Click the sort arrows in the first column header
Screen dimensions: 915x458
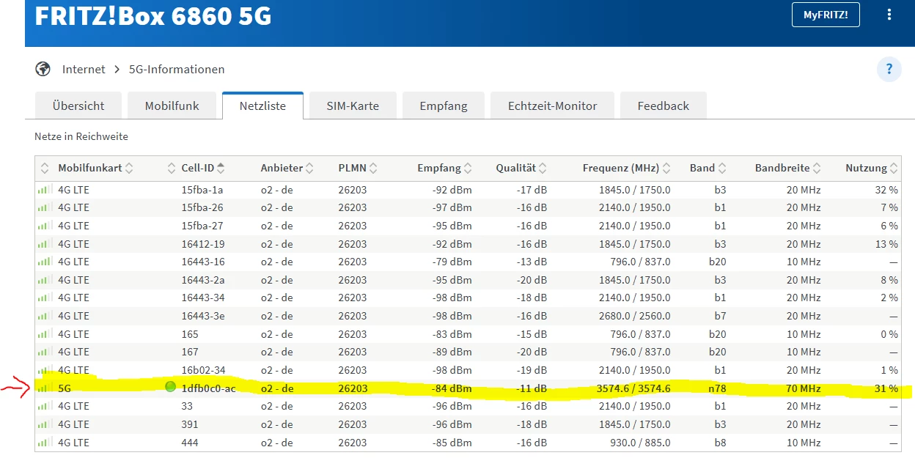(45, 168)
